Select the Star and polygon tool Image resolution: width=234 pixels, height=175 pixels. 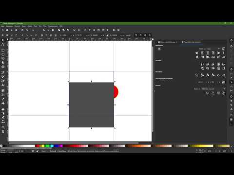point(3,58)
